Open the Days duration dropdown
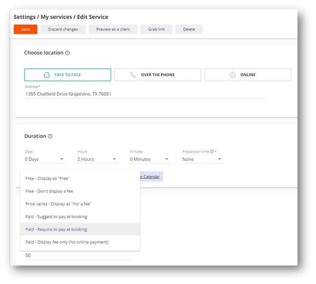The image size is (316, 284). [x=45, y=159]
